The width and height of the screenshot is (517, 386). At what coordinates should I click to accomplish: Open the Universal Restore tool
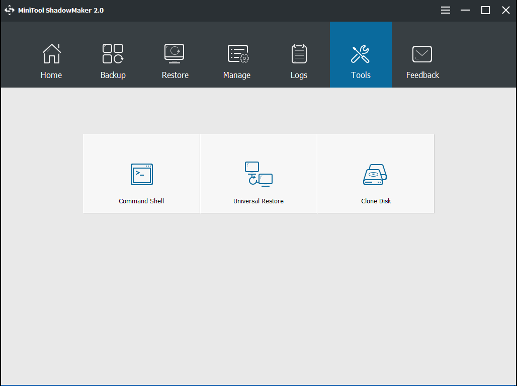pyautogui.click(x=258, y=174)
